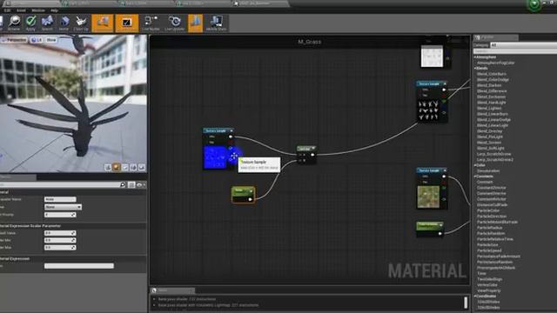Click the Search toolbar icon
Screen dimensions: 557x313
[47, 23]
